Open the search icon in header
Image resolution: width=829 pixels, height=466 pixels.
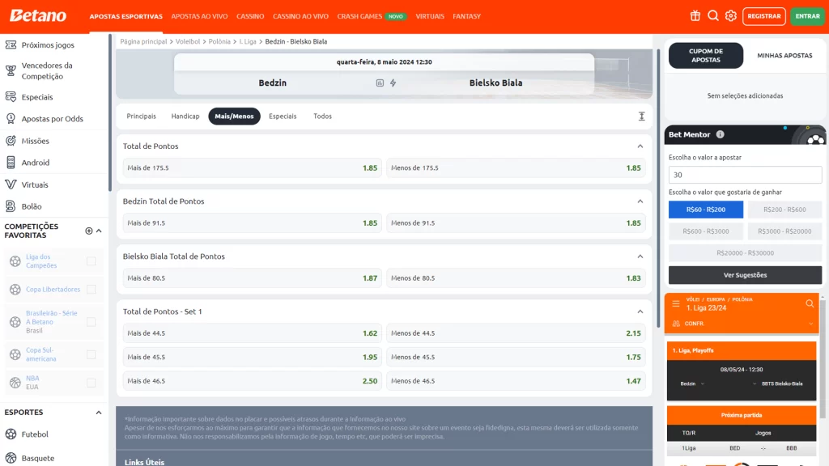pyautogui.click(x=712, y=16)
